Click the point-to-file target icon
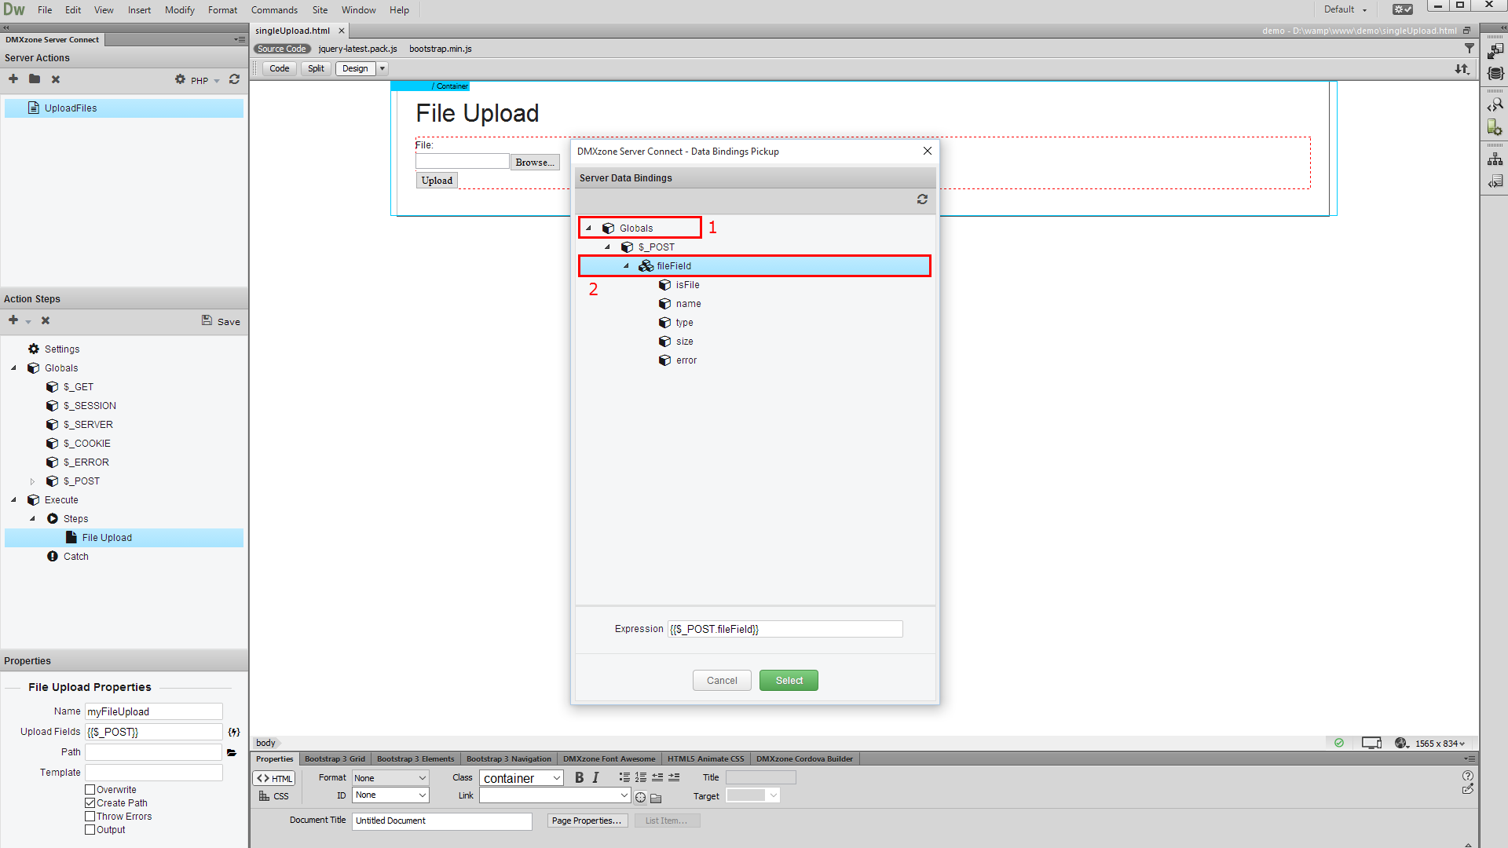The image size is (1508, 848). [641, 798]
